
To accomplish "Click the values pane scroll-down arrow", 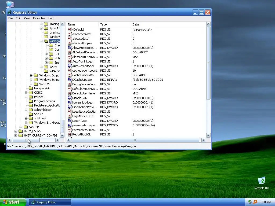I will (208, 135).
